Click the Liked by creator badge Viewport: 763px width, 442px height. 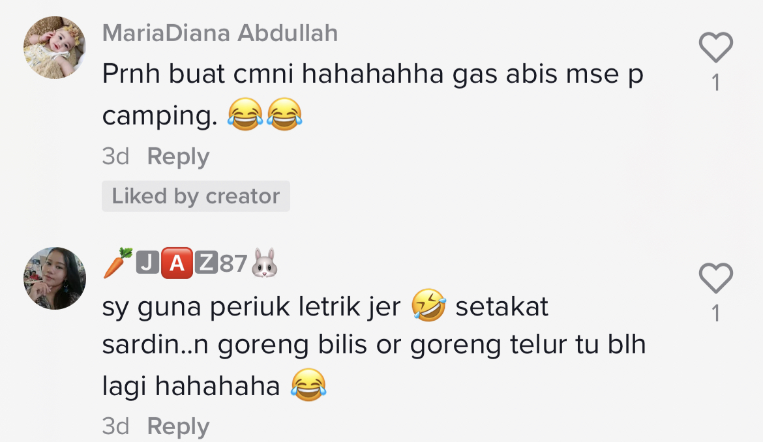click(x=196, y=196)
